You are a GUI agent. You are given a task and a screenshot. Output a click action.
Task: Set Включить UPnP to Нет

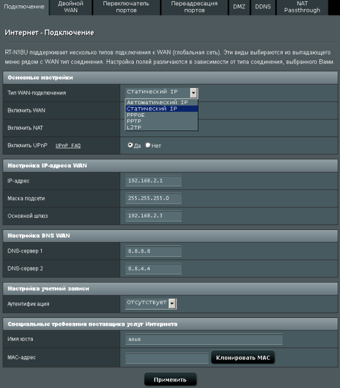pyautogui.click(x=148, y=145)
